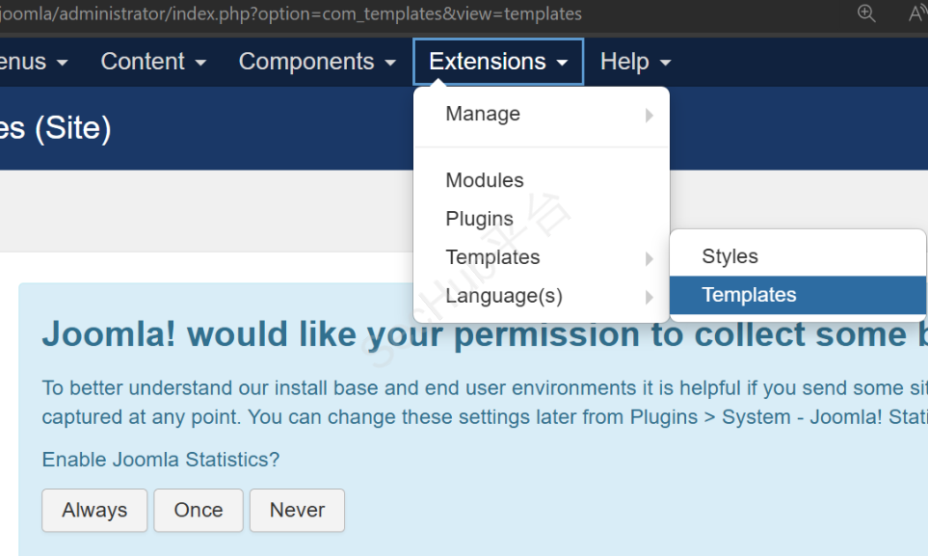Click the Once statistics button

tap(199, 510)
